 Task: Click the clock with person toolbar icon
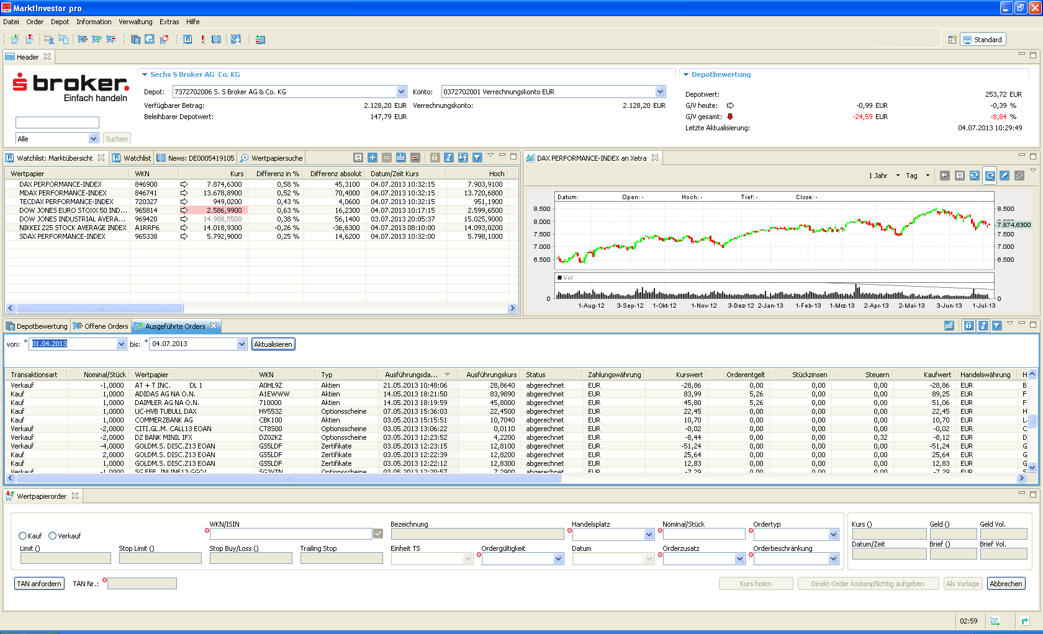click(236, 39)
